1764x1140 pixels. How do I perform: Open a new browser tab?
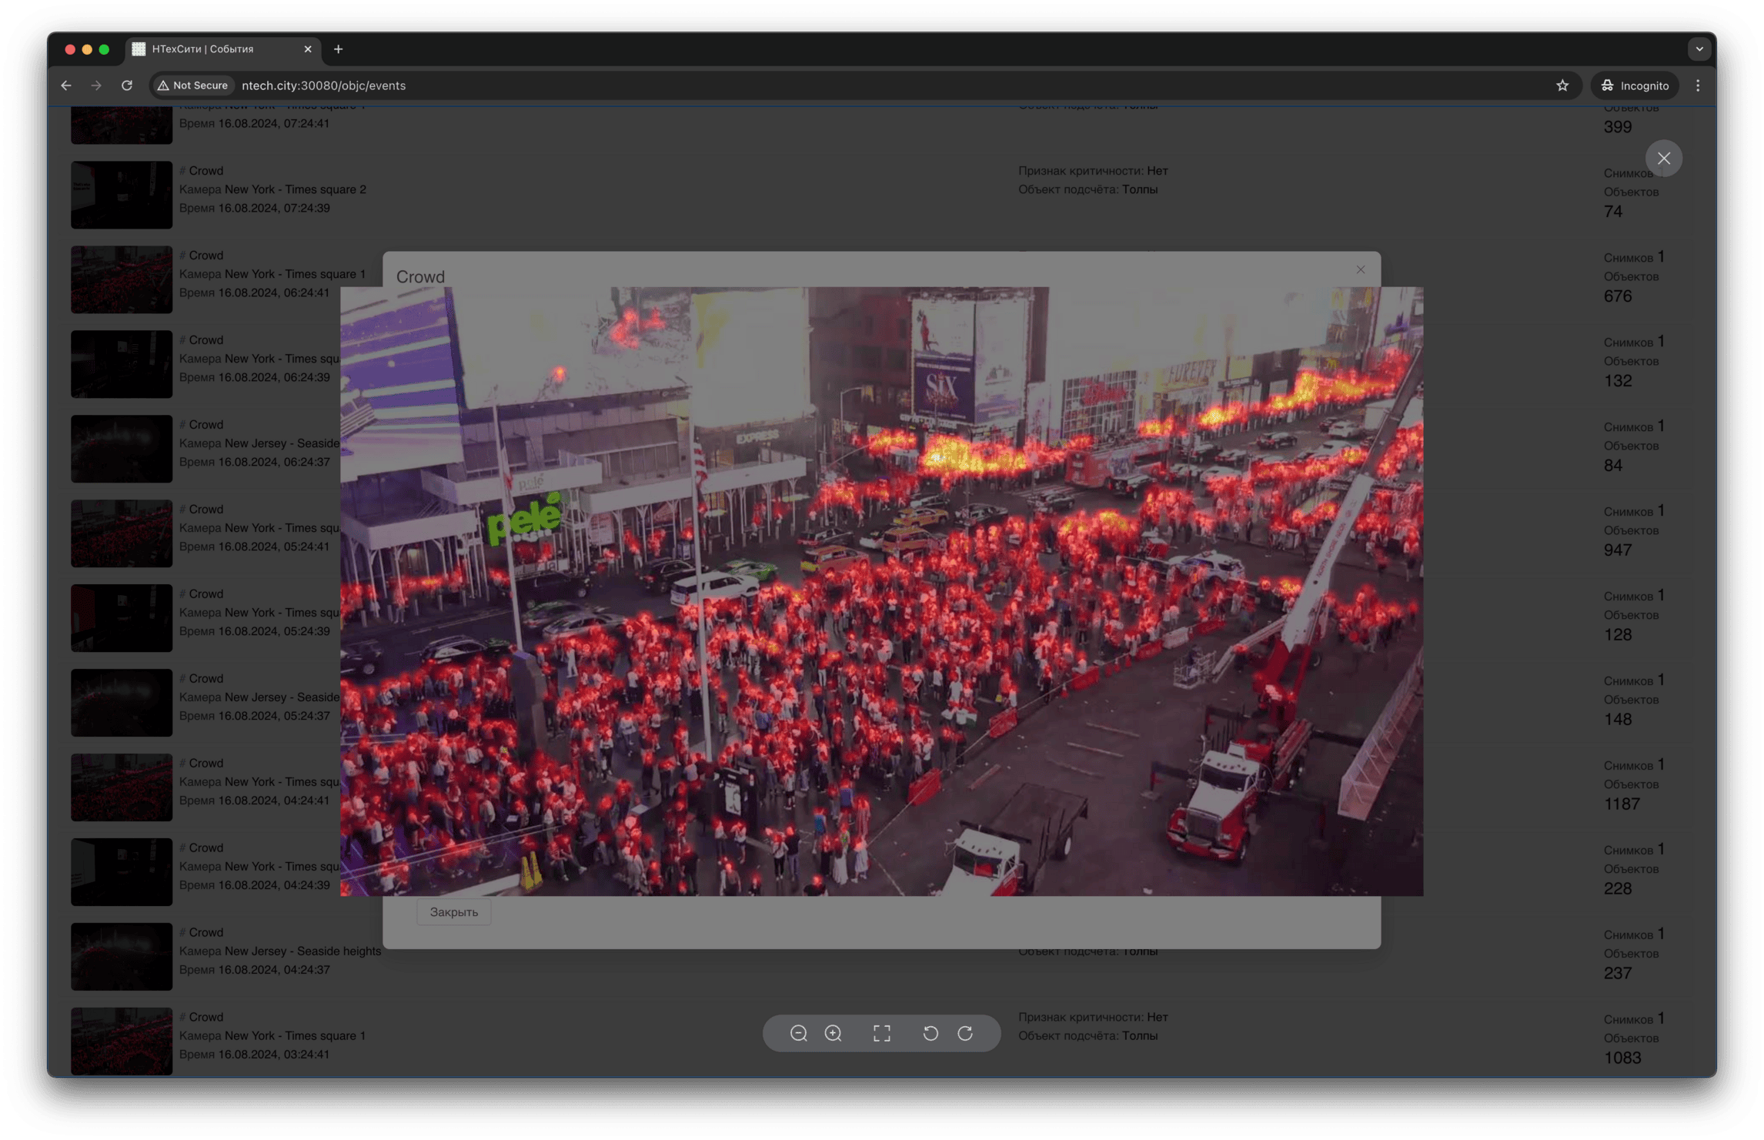pos(338,49)
